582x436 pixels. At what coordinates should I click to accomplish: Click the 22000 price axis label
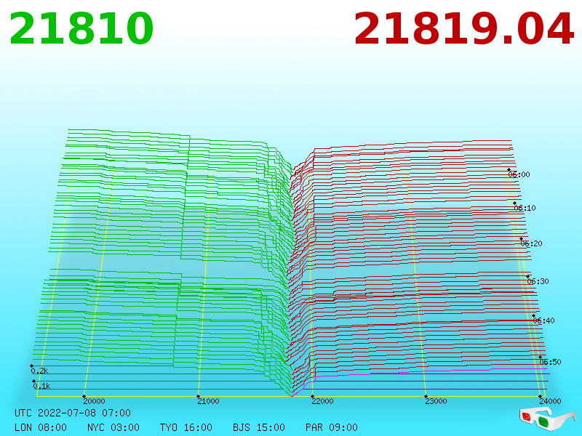(x=322, y=401)
